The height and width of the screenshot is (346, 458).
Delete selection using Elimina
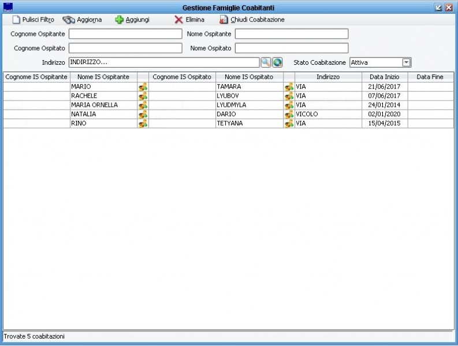click(x=189, y=20)
